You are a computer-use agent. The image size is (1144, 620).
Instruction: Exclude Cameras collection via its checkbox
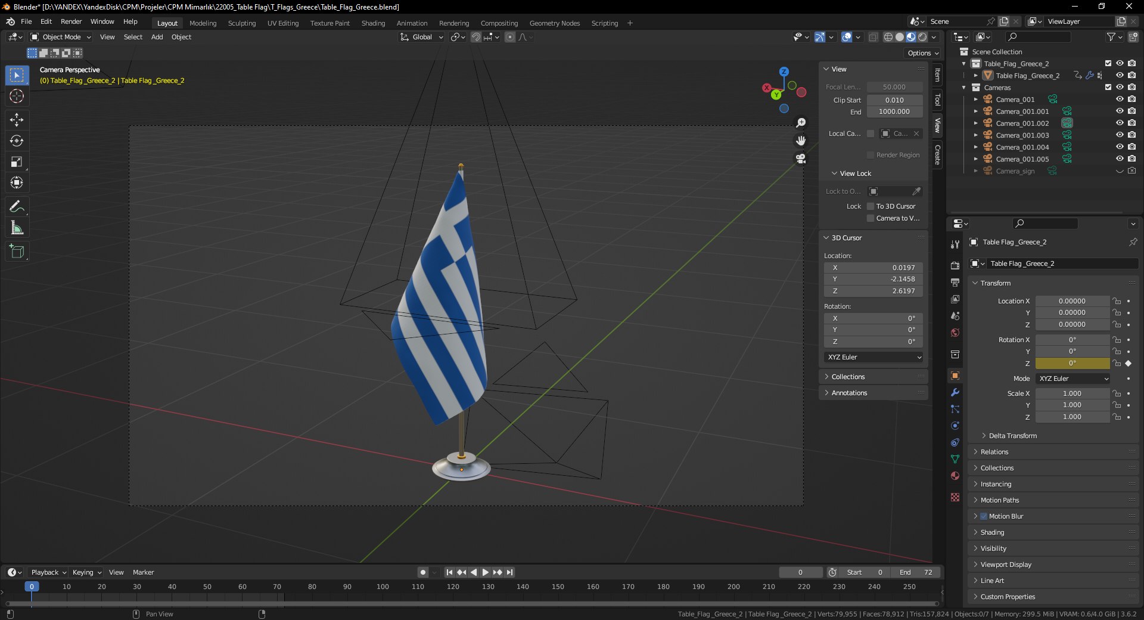click(1108, 87)
